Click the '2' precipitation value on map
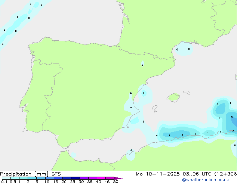The image size is (237, 183). 169,135
